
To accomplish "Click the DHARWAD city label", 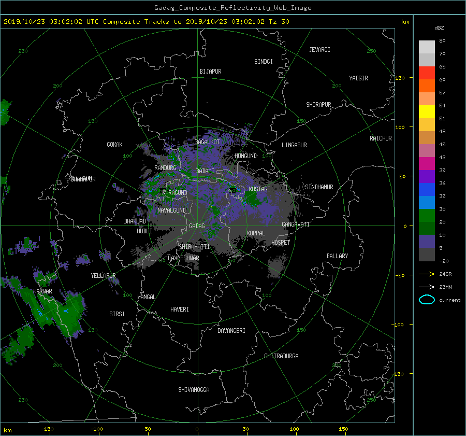I will pos(135,221).
